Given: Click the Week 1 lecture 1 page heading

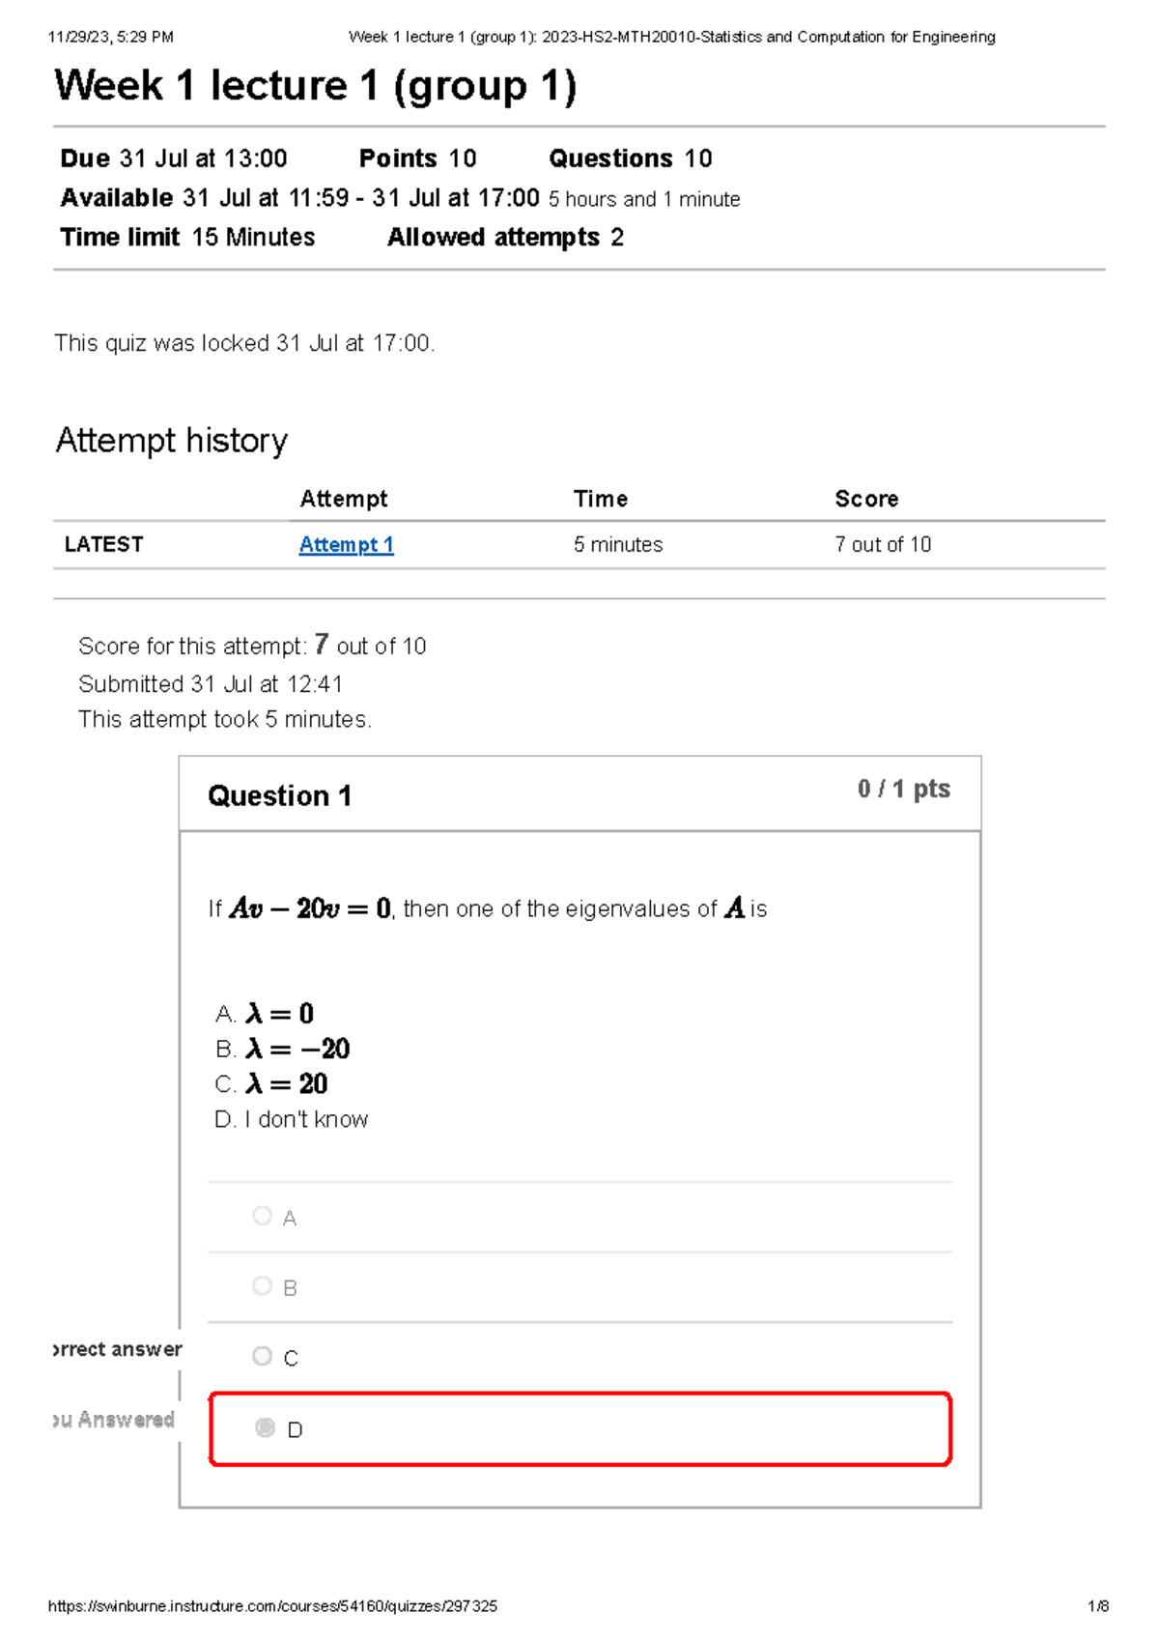Looking at the screenshot, I should click(x=316, y=87).
